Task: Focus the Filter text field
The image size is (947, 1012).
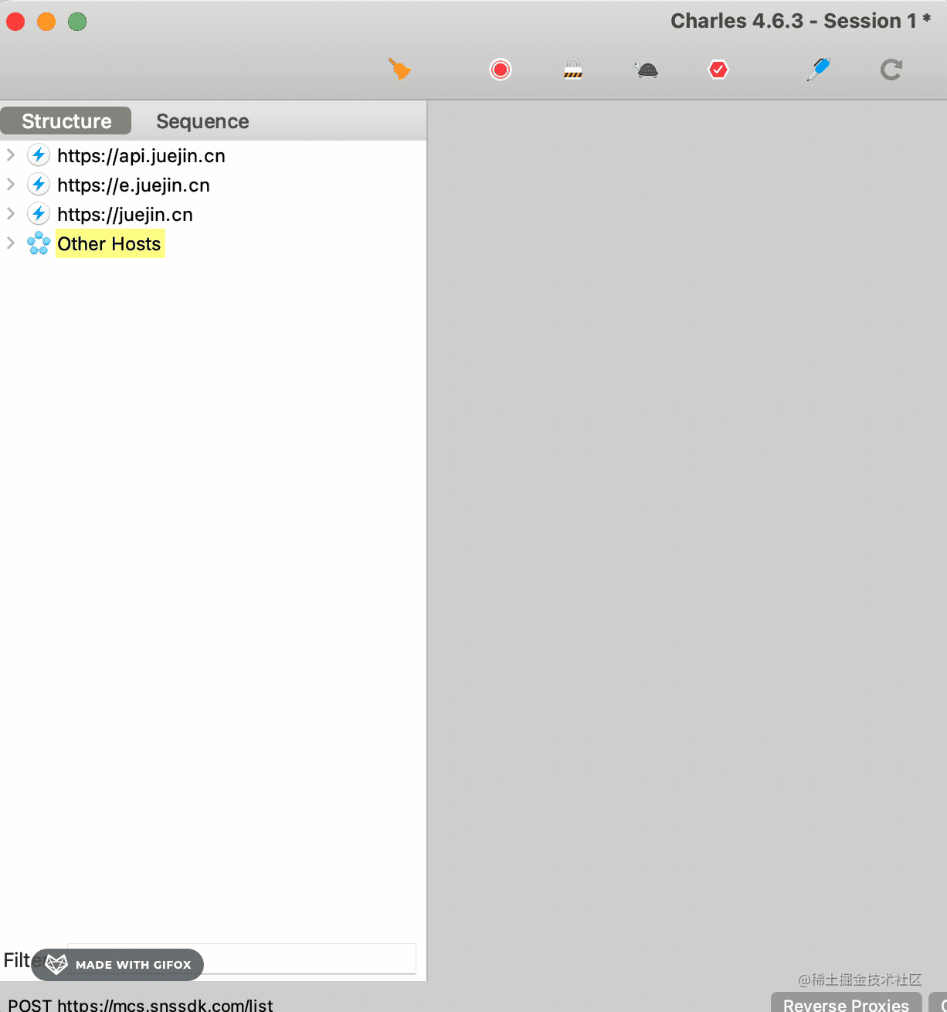Action: click(x=242, y=959)
